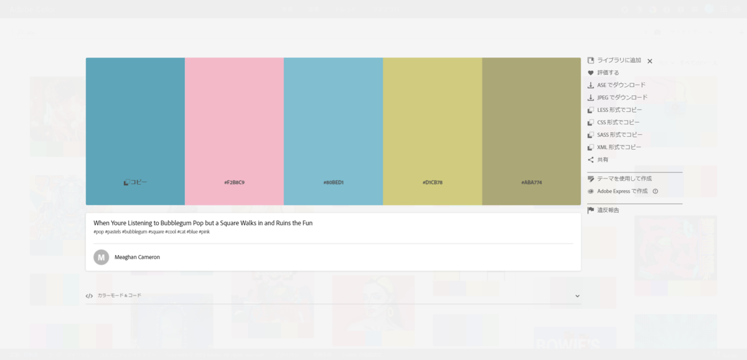The width and height of the screenshot is (747, 360).
Task: Download theme as ASE file
Action: pos(616,85)
